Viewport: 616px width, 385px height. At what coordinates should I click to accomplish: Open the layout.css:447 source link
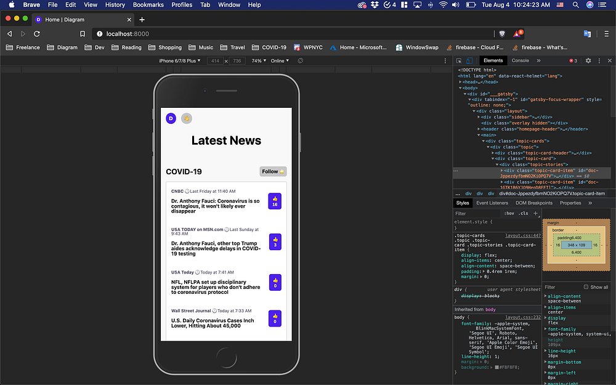tap(522, 235)
